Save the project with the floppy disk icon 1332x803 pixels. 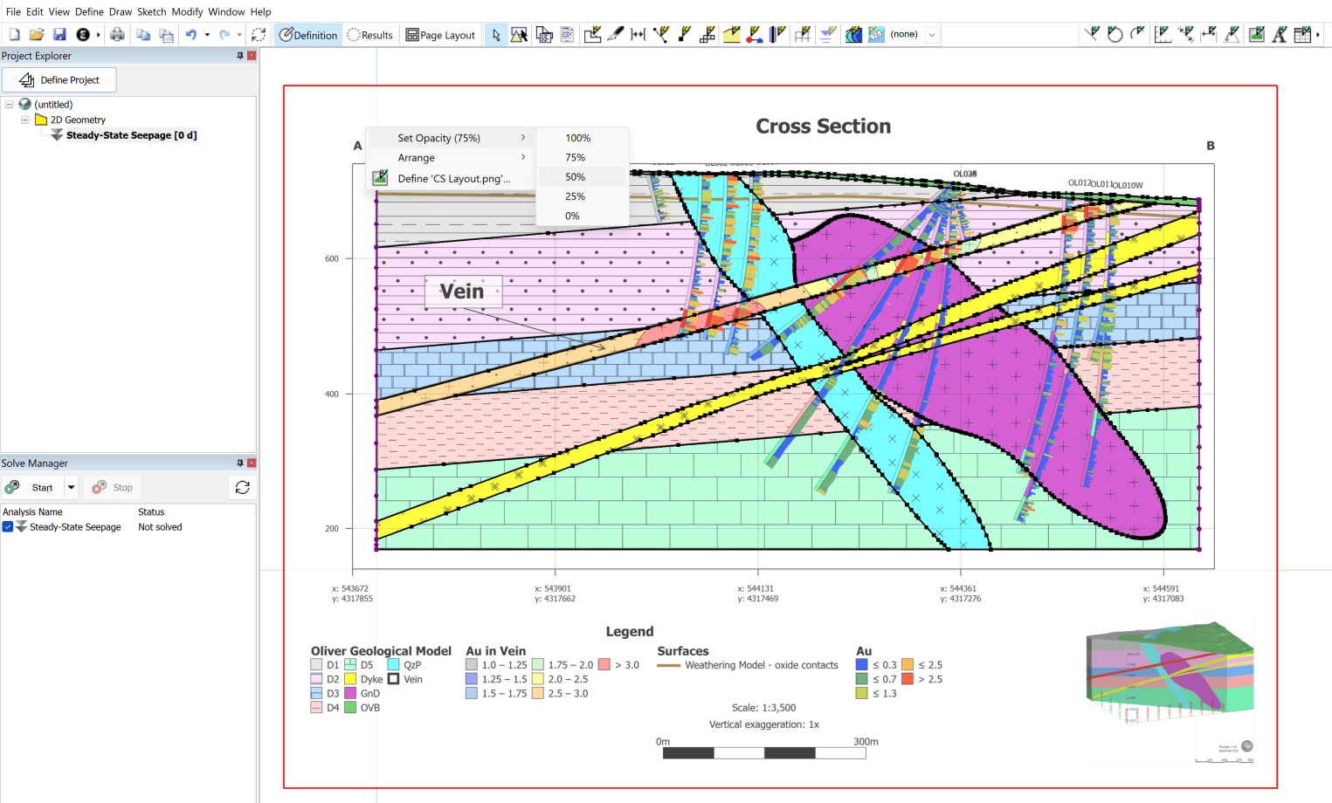59,35
